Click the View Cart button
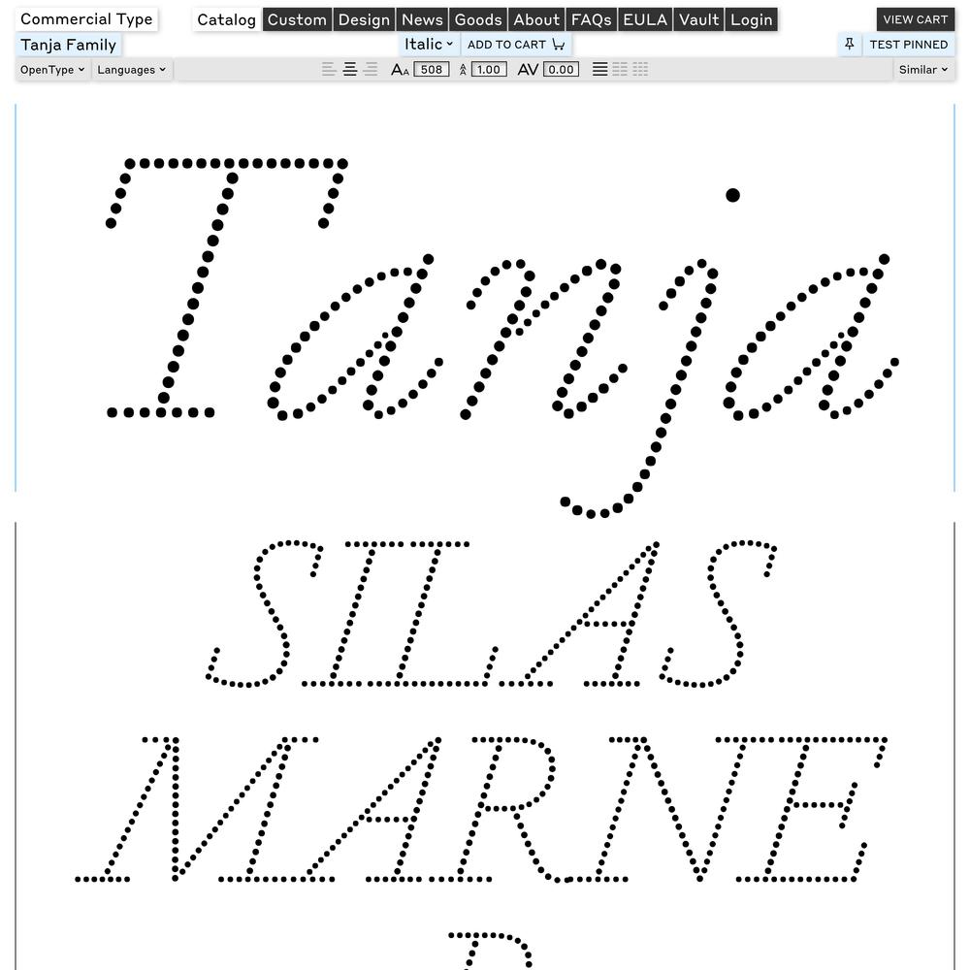The image size is (970, 970). [x=915, y=19]
